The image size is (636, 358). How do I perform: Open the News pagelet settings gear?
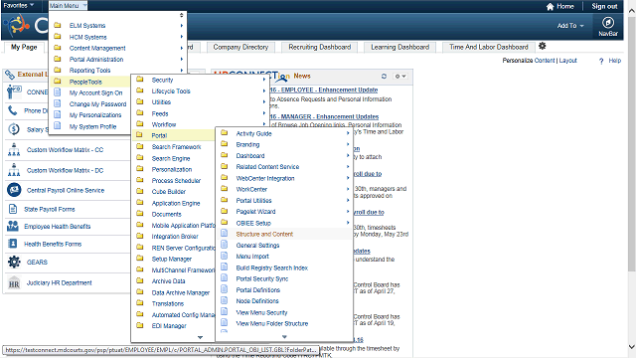pos(400,76)
